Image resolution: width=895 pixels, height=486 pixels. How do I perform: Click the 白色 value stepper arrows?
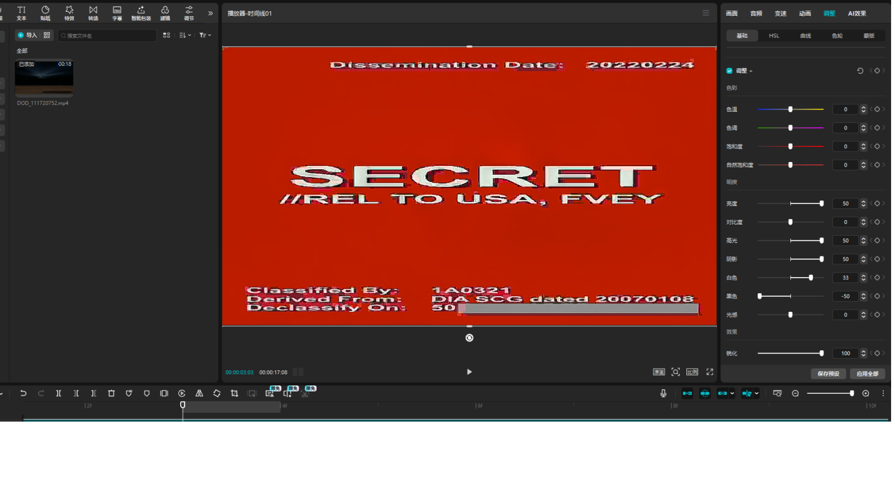click(x=864, y=278)
